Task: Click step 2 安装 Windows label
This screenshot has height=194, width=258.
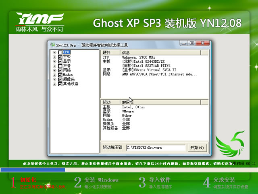Action: point(101,180)
